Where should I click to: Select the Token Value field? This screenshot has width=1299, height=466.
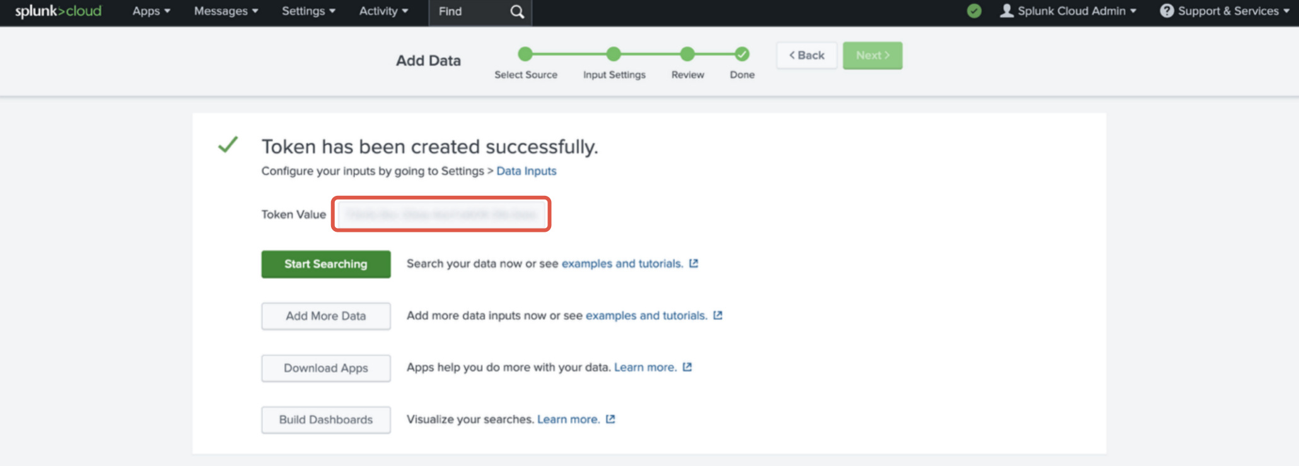pyautogui.click(x=441, y=215)
